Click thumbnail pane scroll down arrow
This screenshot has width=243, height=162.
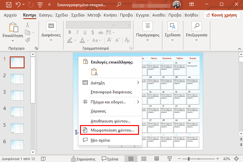(x=33, y=152)
